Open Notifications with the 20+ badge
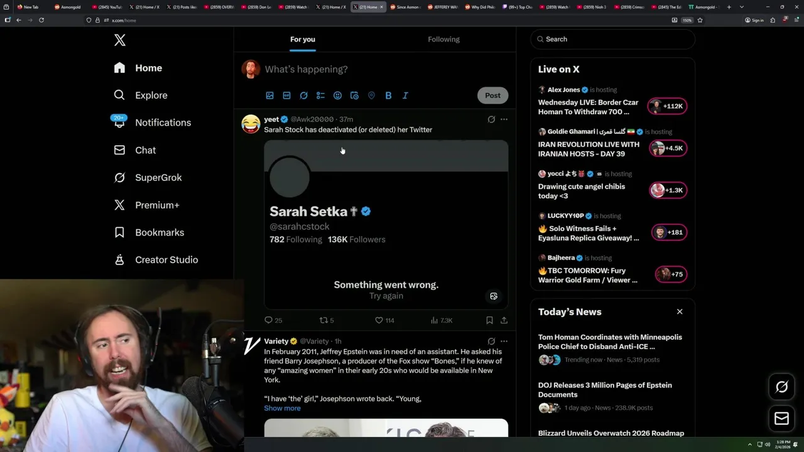 coord(151,122)
